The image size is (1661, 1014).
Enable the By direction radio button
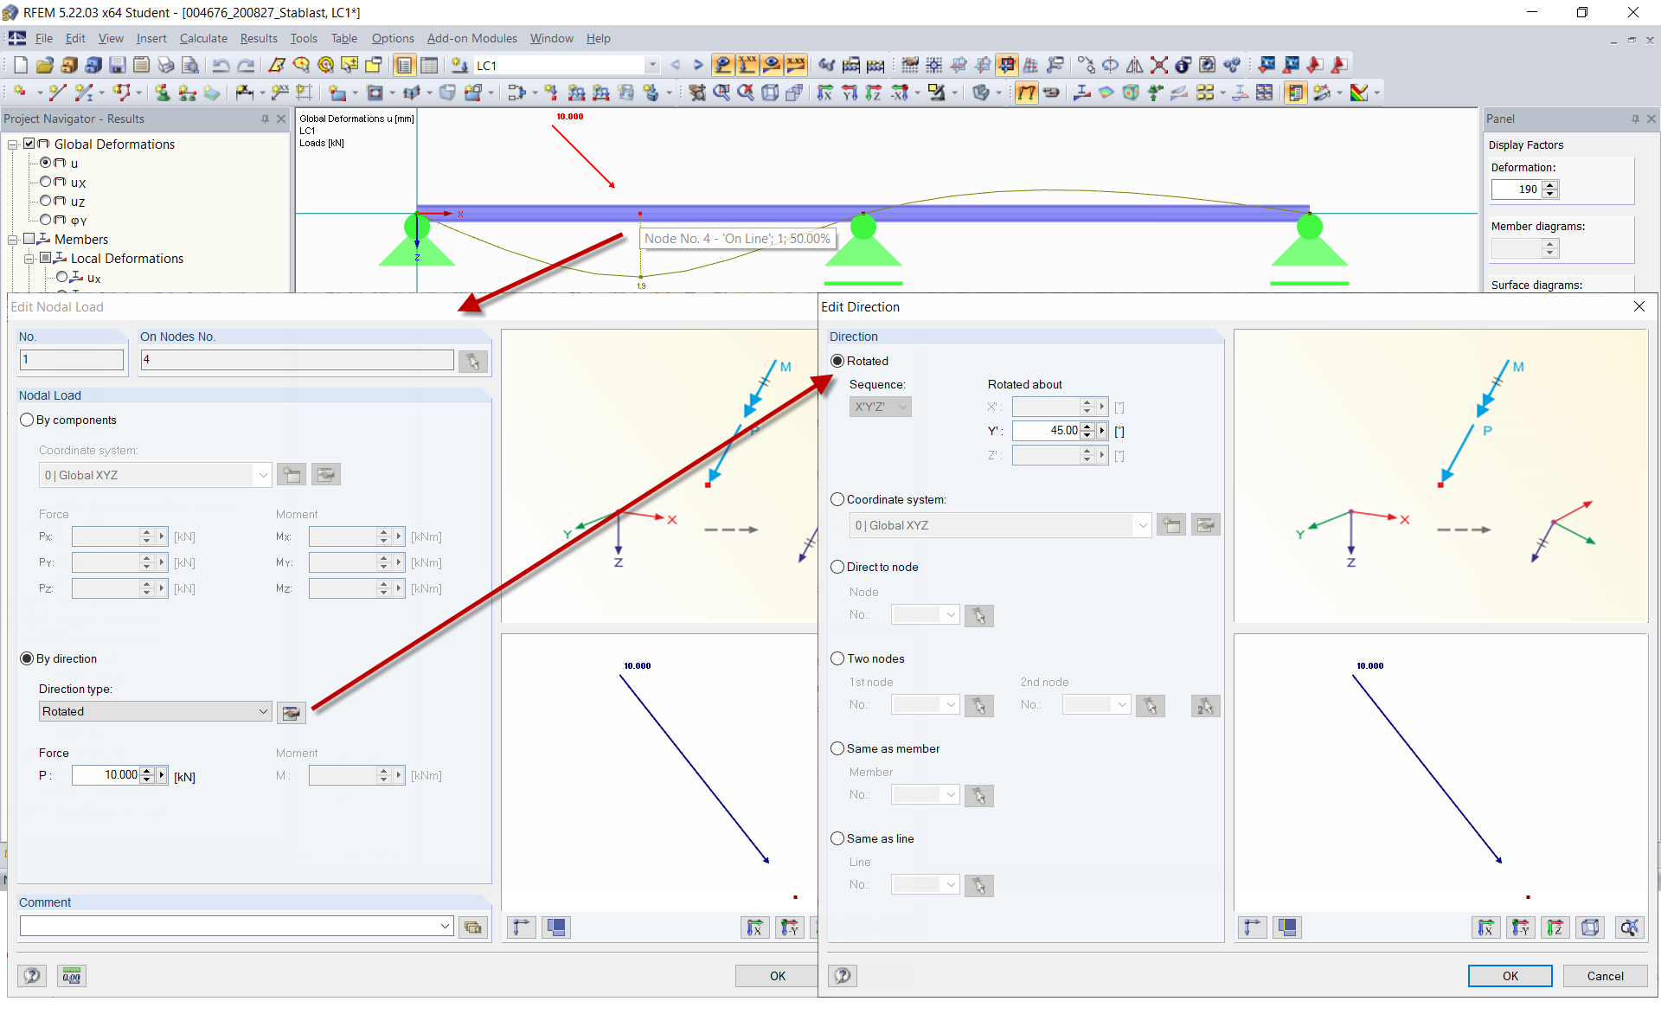point(26,658)
